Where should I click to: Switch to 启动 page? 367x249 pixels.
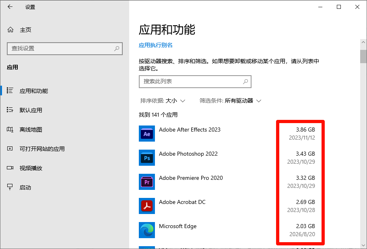(65, 187)
